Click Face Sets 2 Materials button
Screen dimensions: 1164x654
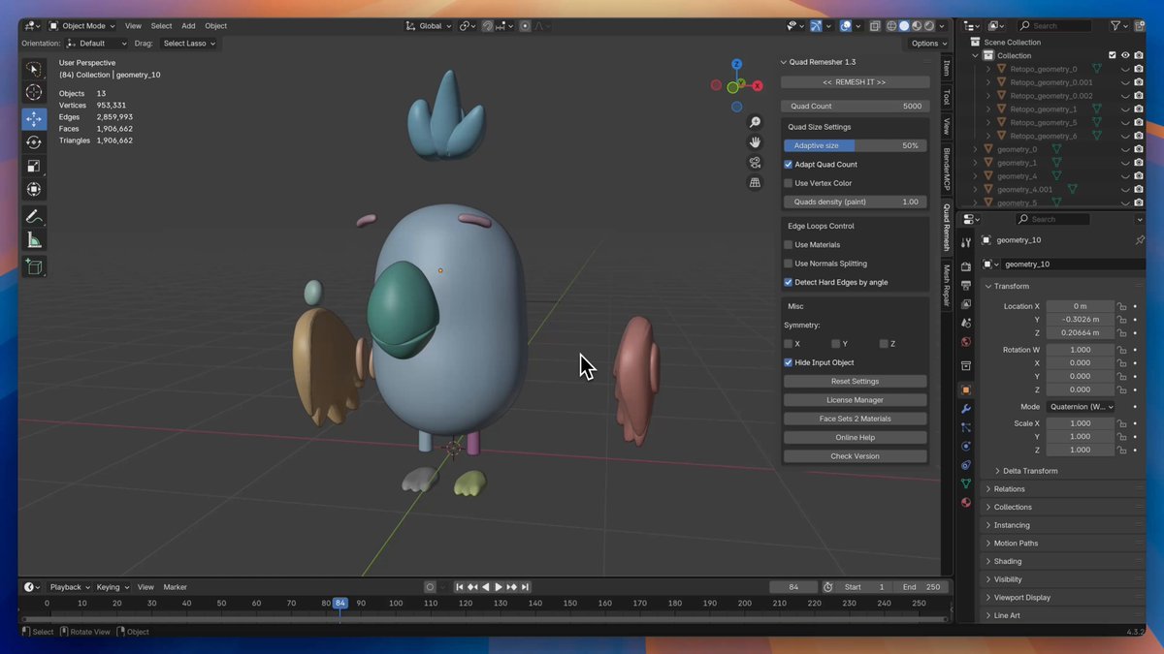click(x=855, y=419)
